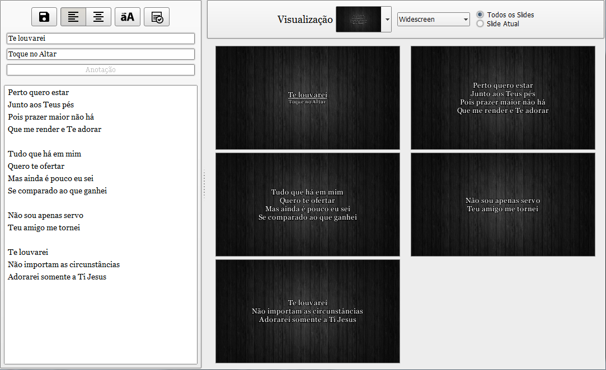This screenshot has width=606, height=370.
Task: Click the spell check document icon
Action: [157, 17]
